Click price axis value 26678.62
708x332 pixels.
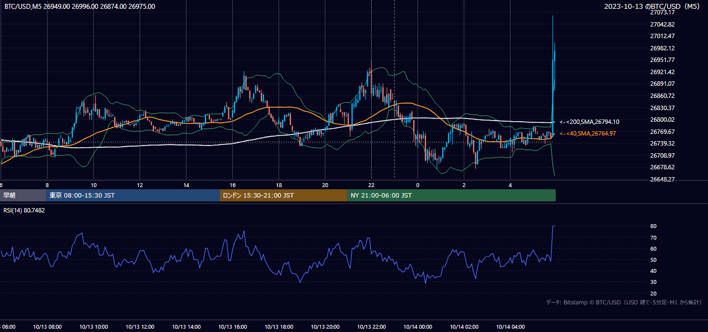point(662,167)
